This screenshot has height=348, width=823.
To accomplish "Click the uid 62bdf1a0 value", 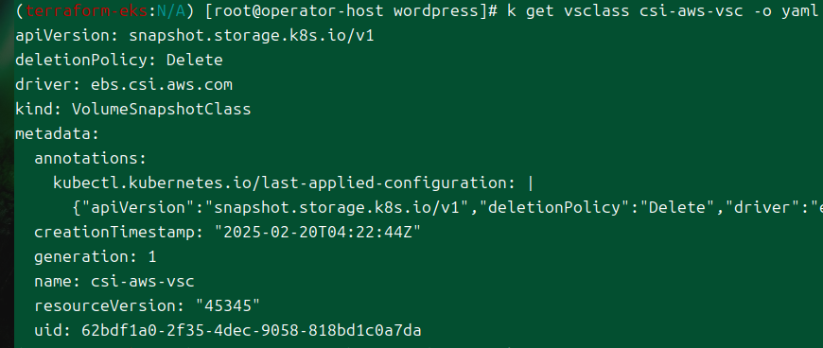I will tap(251, 330).
